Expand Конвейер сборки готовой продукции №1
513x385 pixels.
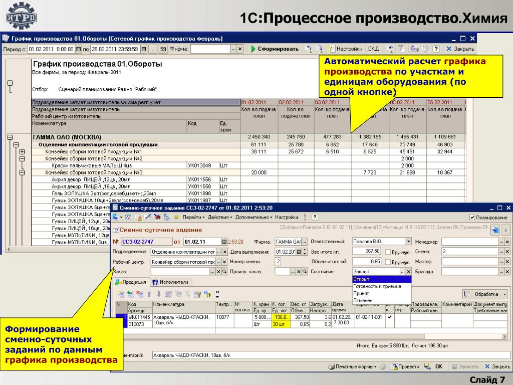22,152
